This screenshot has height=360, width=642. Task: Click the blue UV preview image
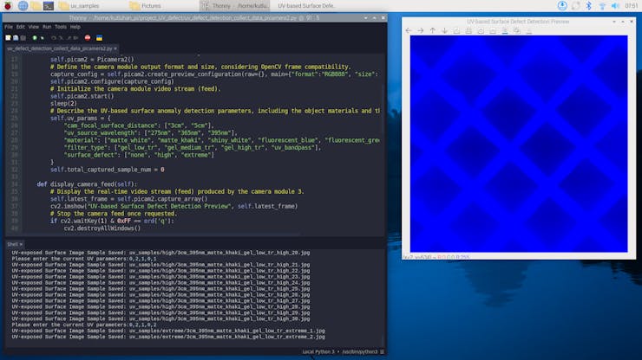coord(519,144)
